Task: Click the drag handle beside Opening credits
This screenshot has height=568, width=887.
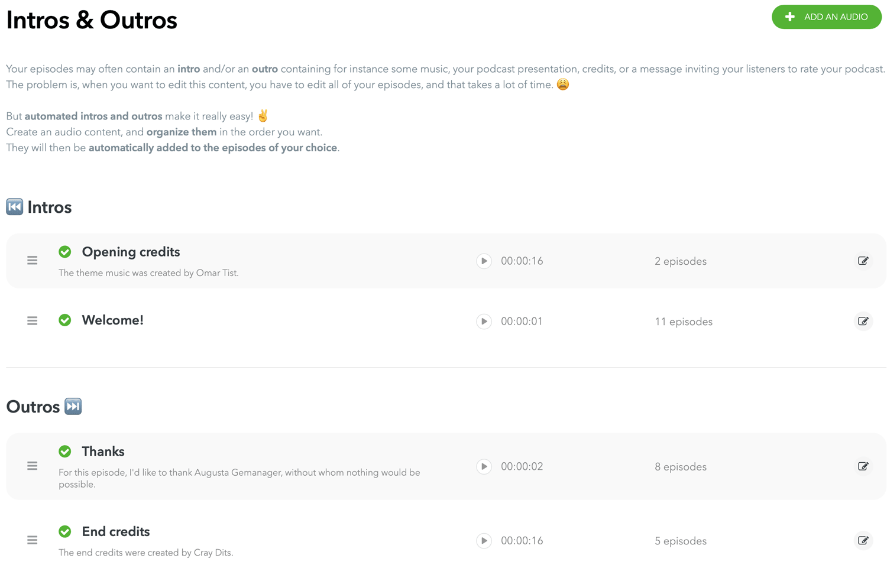Action: tap(32, 260)
